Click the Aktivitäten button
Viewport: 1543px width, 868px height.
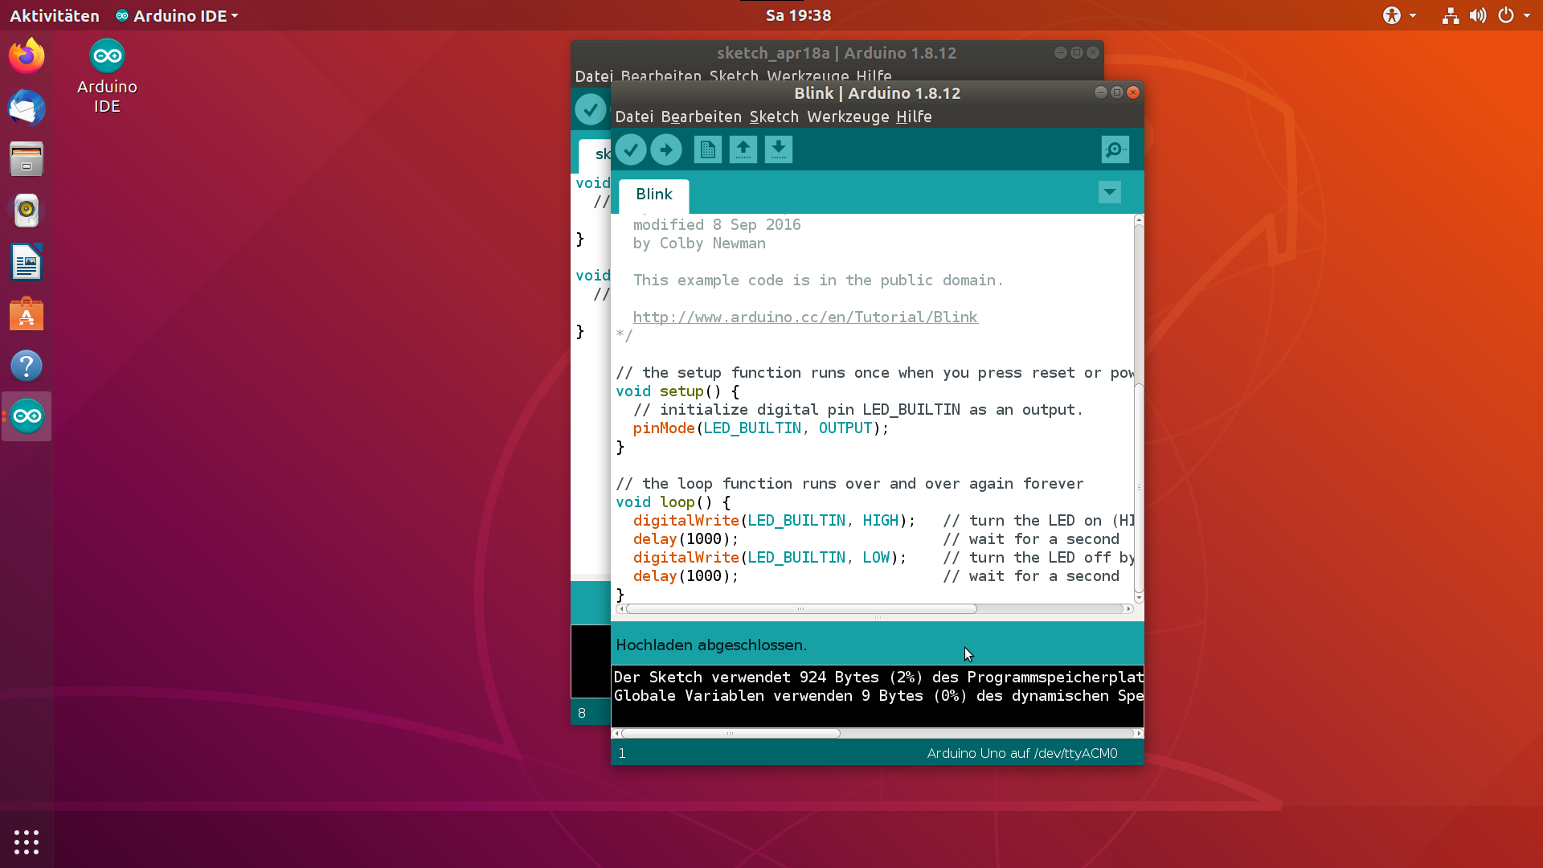click(55, 15)
